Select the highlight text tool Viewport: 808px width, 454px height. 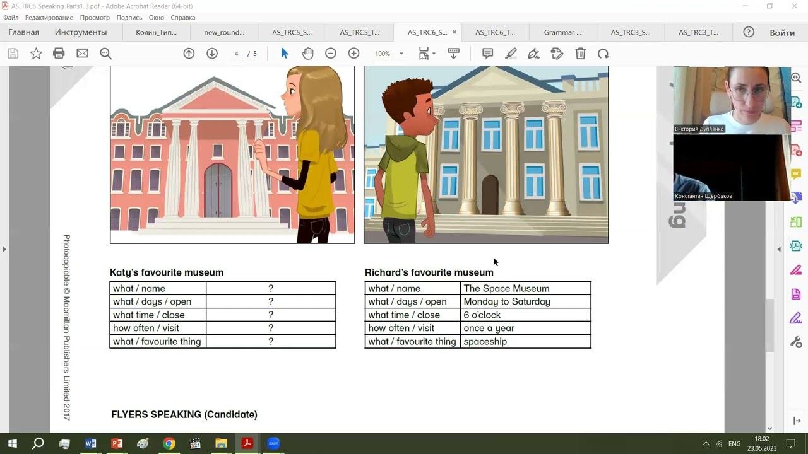(511, 54)
